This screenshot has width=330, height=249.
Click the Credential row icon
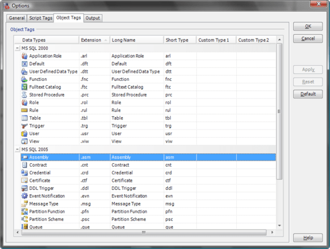coord(24,172)
